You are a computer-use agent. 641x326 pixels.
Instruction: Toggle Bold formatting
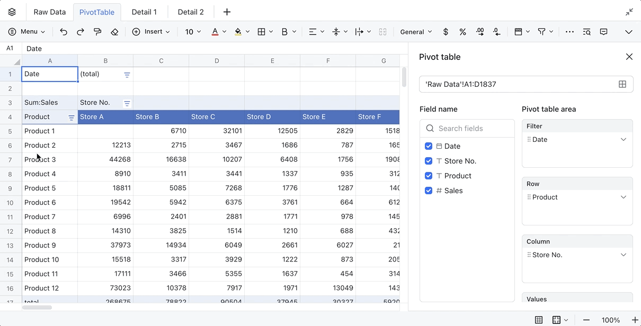[286, 32]
